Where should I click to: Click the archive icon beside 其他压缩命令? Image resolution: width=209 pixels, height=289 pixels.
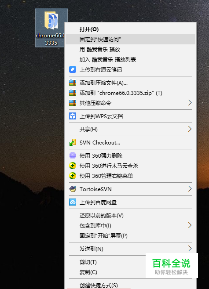pos(73,103)
